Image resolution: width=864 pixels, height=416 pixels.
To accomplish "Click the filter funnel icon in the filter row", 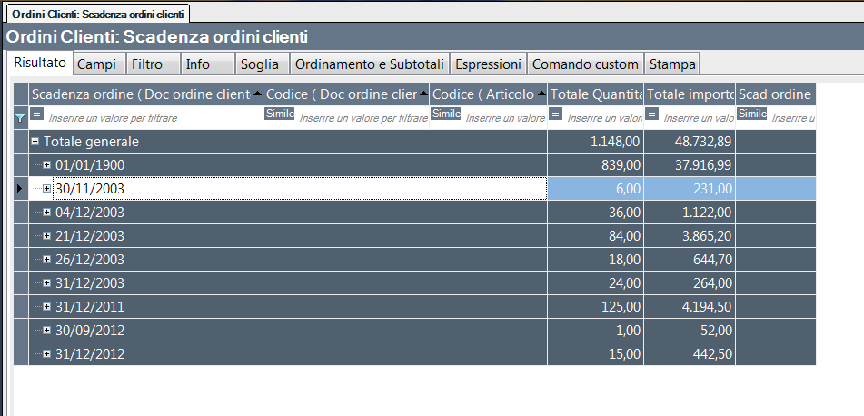I will [x=21, y=118].
